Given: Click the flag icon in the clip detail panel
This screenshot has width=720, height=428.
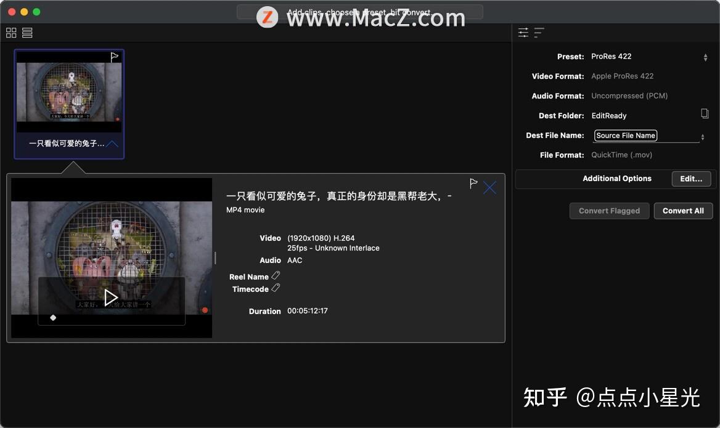Looking at the screenshot, I should pyautogui.click(x=473, y=183).
